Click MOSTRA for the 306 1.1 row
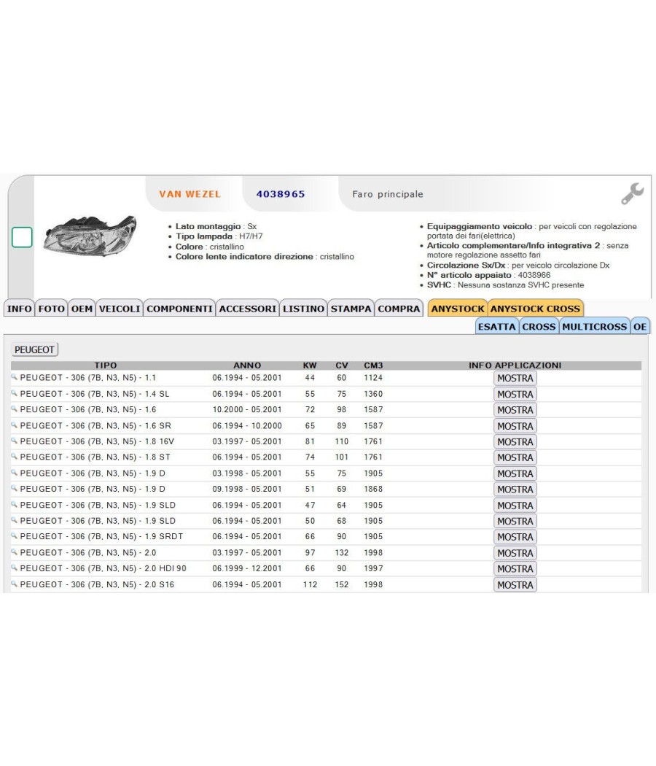Screen dimensions: 656x766 coord(515,378)
